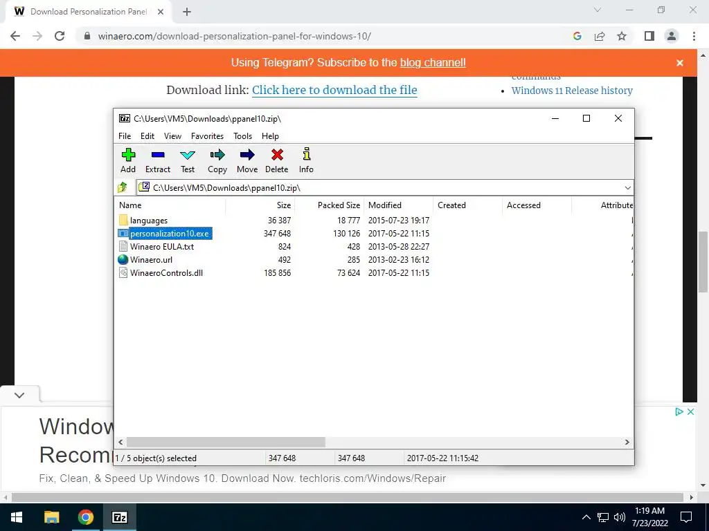Close the ad with its X
Viewport: 709px width, 531px height.
tap(690, 411)
